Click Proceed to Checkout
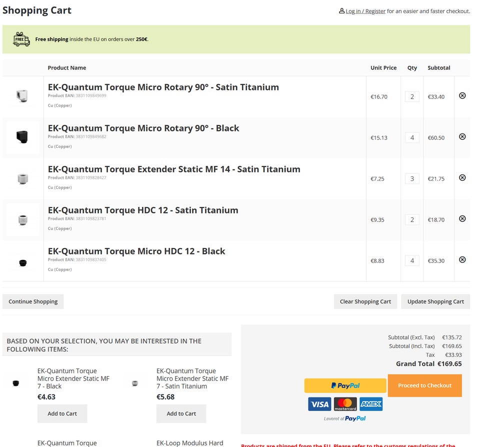The width and height of the screenshot is (480, 447). [x=424, y=385]
